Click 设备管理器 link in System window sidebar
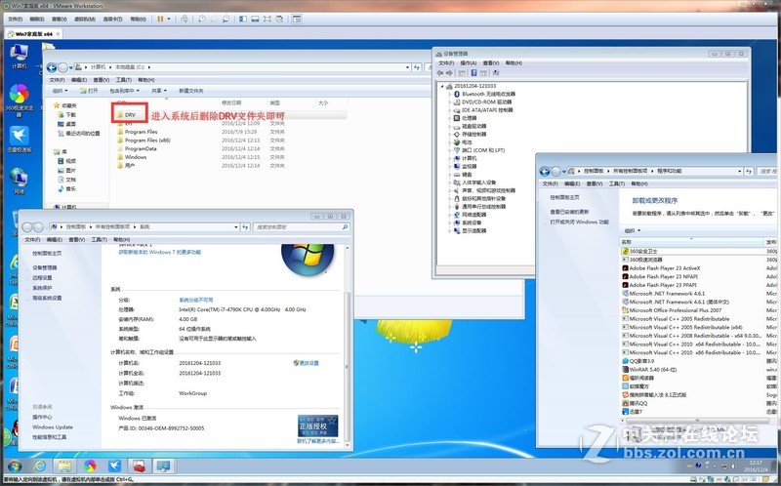The image size is (781, 486). click(x=45, y=268)
